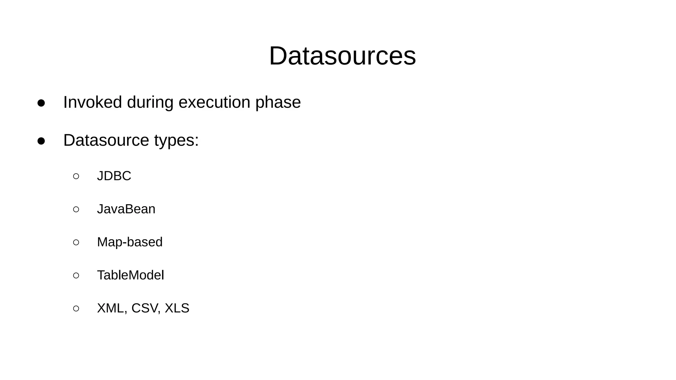Image resolution: width=676 pixels, height=380 pixels.
Task: Click the hollow bullet beside JavaBean
Action: (76, 209)
